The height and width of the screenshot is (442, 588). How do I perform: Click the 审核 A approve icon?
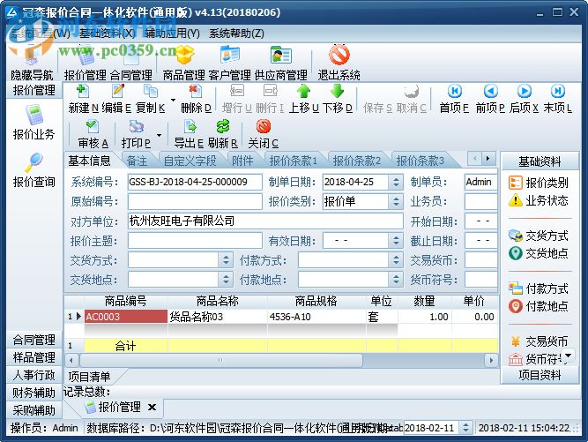pos(93,127)
